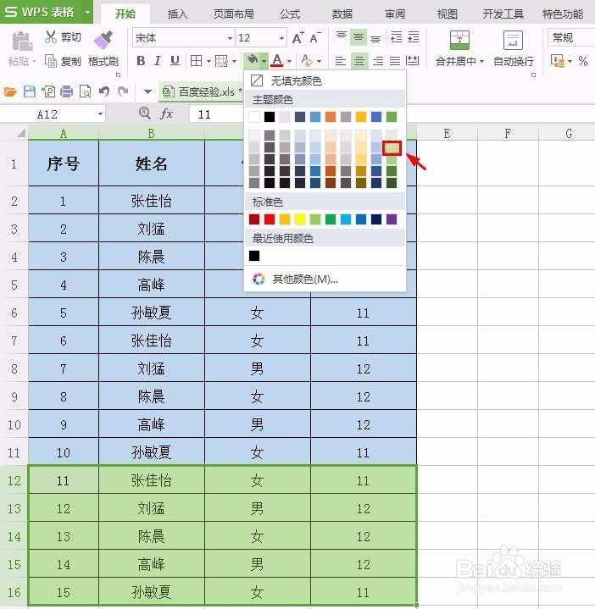
Task: Click the select-all corner triangle
Action: [x=19, y=133]
